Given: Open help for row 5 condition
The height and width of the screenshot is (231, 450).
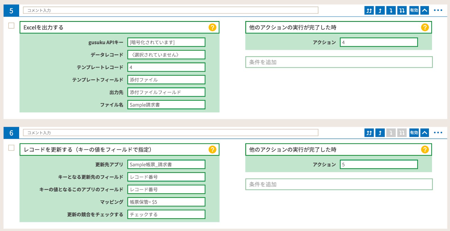Looking at the screenshot, I should pos(425,27).
